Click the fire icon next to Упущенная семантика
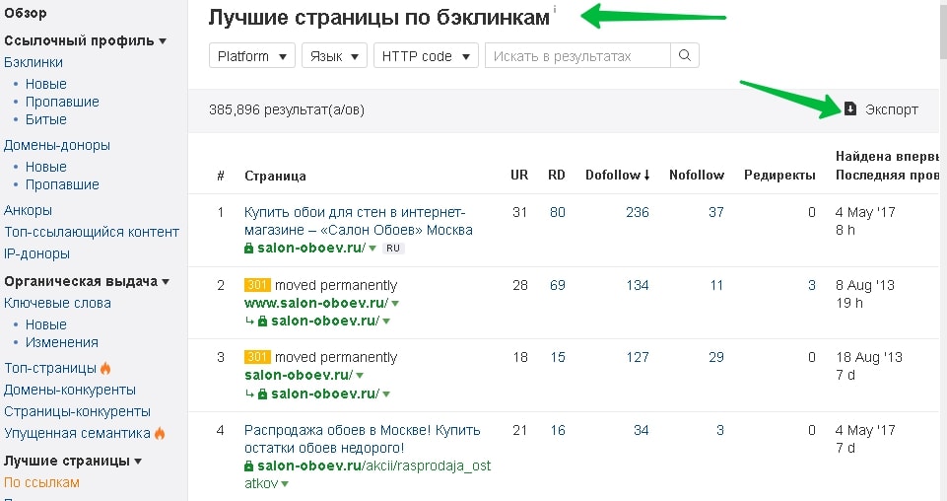Viewport: 947px width, 501px height. (x=160, y=433)
